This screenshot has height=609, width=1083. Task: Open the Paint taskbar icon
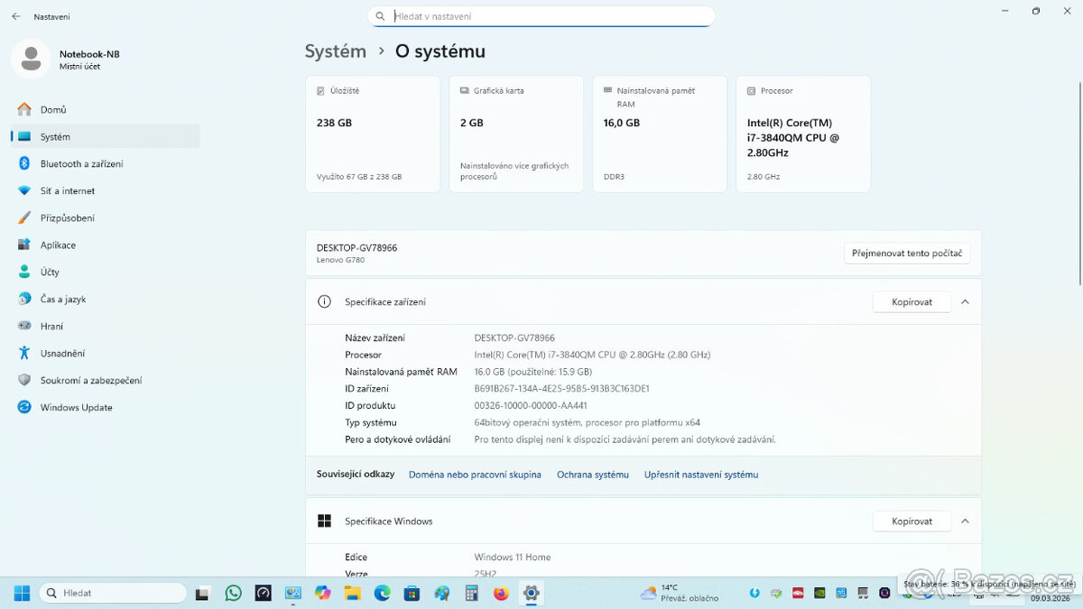[441, 593]
